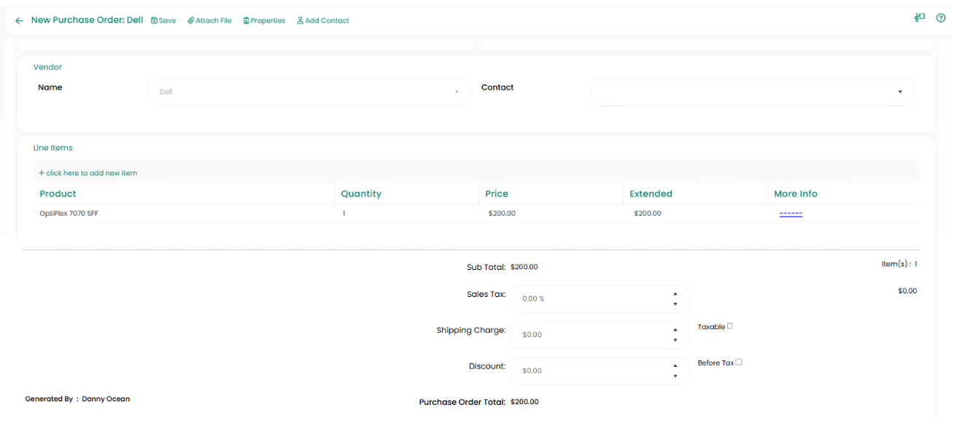
Task: Enable the Taxable checkbox
Action: click(729, 326)
